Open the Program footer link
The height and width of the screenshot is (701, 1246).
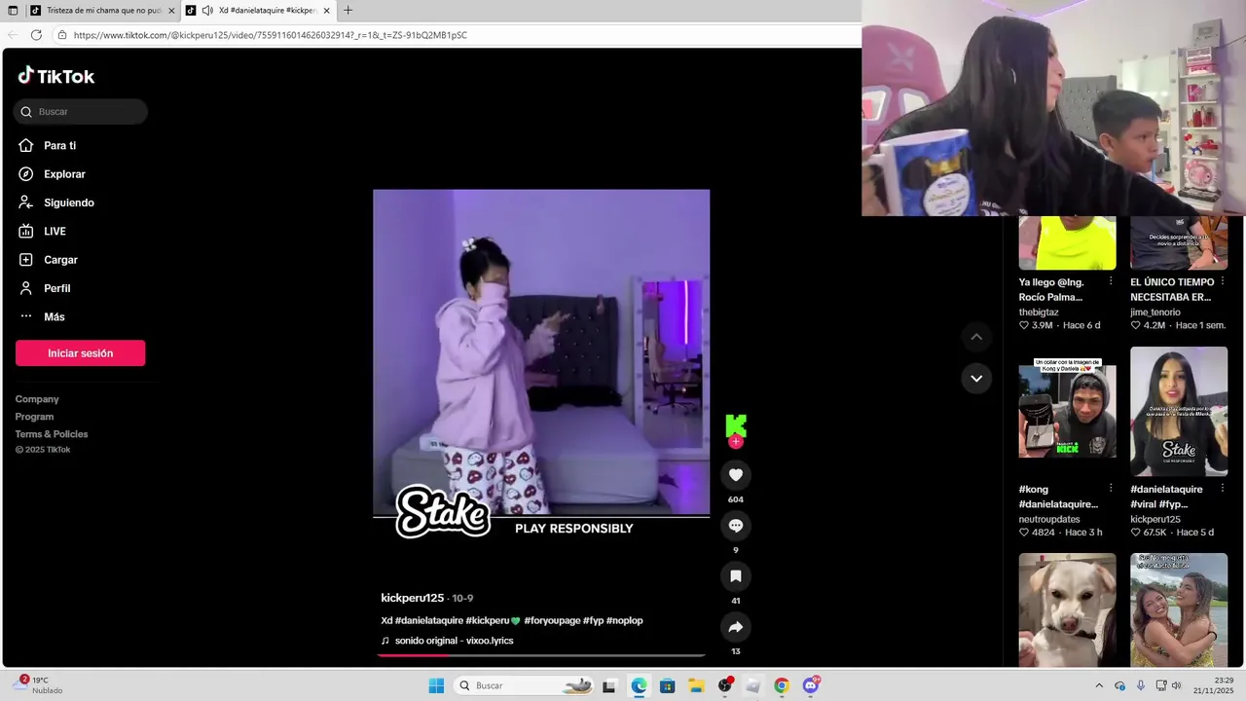[35, 417]
